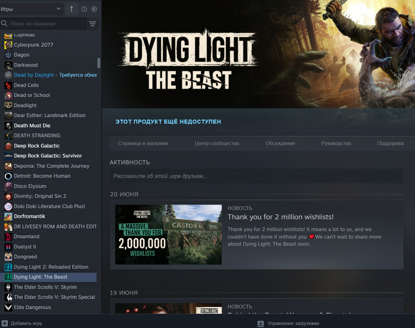Viewport: 415px width, 328px height.
Task: Open 'Руководства' tab
Action: tap(336, 143)
